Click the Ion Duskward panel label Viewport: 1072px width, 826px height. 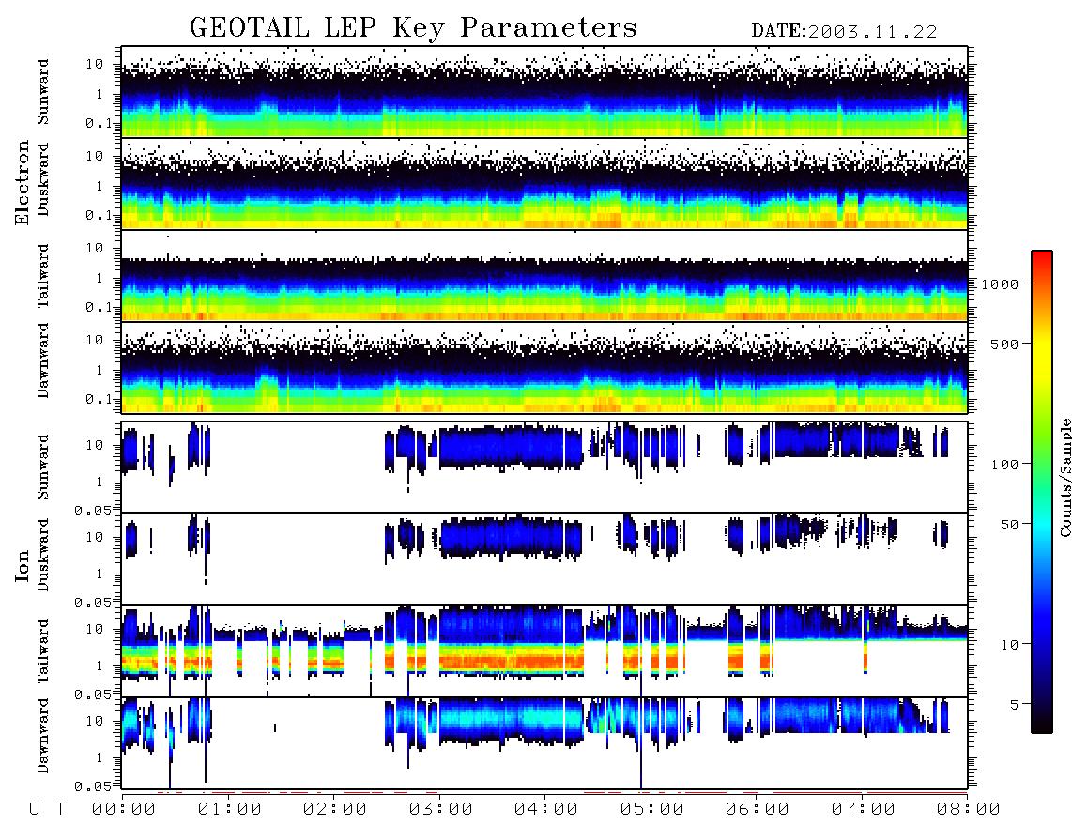[x=43, y=555]
